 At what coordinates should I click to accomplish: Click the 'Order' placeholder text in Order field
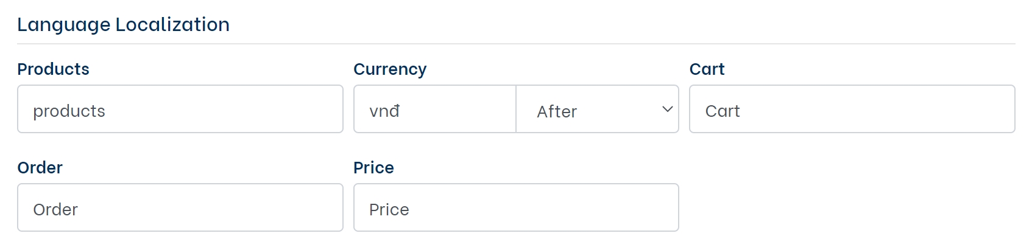[x=55, y=210]
